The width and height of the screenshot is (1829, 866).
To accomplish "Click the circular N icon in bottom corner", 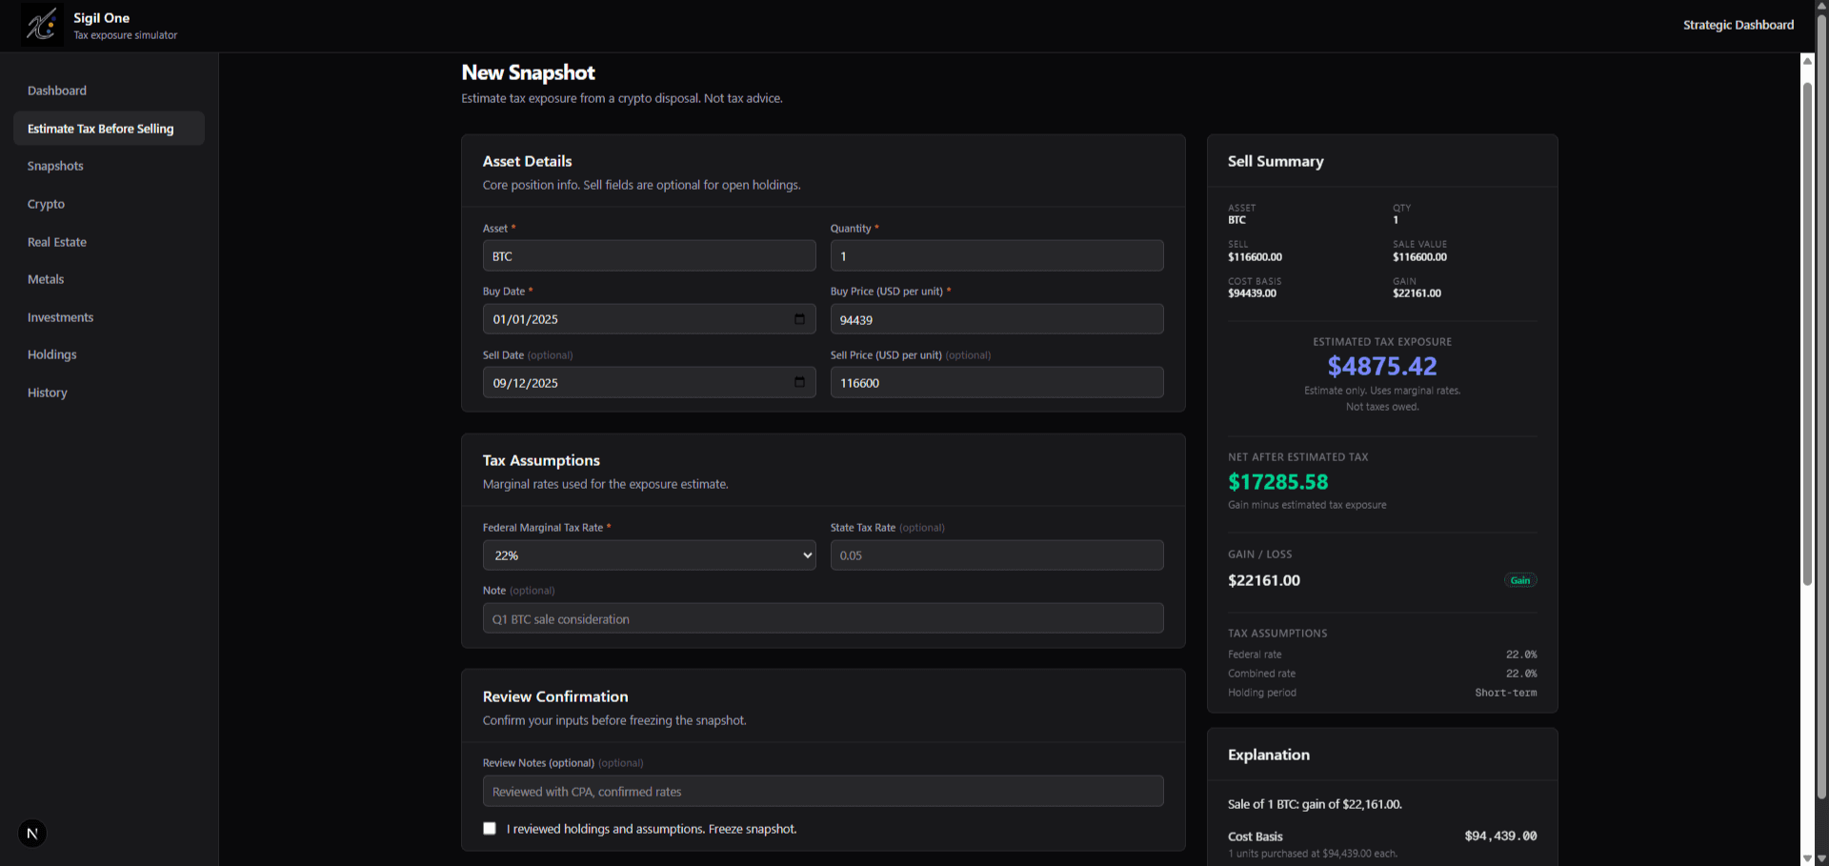I will (x=31, y=833).
